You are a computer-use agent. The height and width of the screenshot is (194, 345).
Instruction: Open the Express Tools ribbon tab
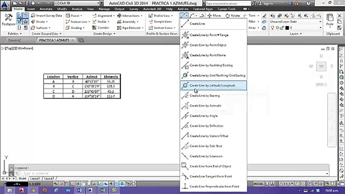[x=226, y=9]
